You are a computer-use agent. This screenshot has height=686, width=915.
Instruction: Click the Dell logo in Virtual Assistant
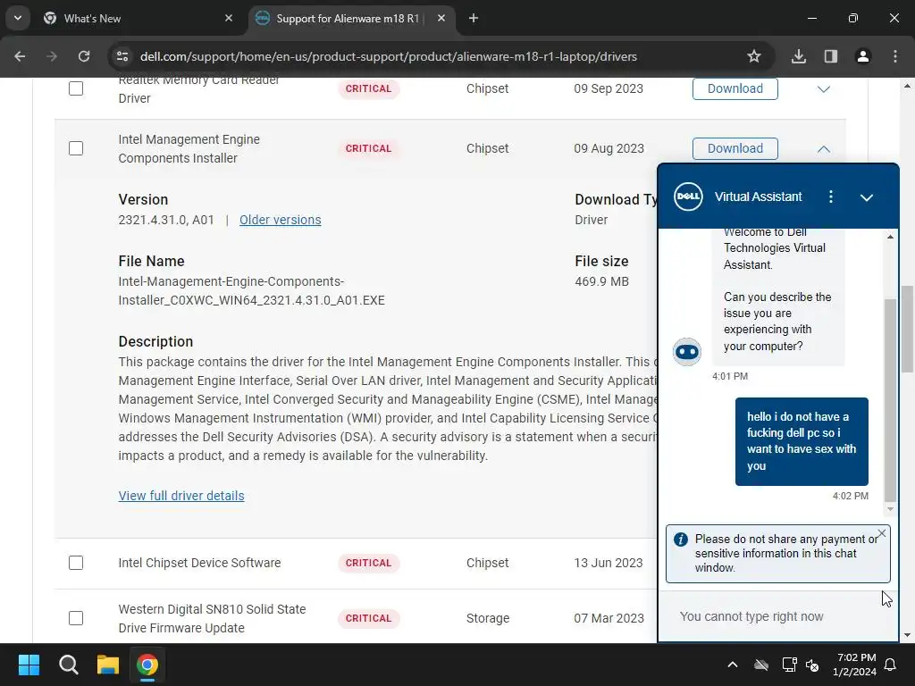[688, 197]
